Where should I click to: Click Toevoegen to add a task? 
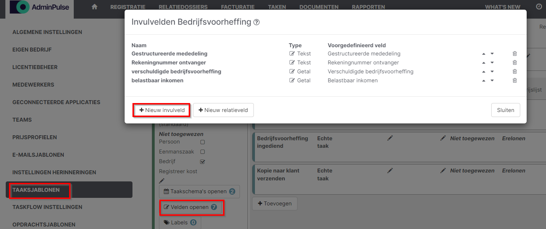click(x=275, y=204)
